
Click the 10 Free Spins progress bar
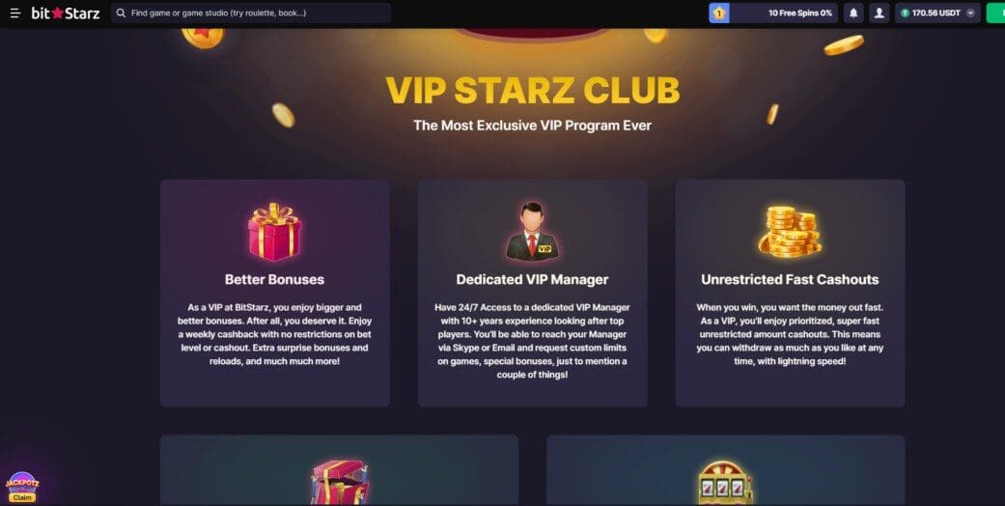pos(773,13)
